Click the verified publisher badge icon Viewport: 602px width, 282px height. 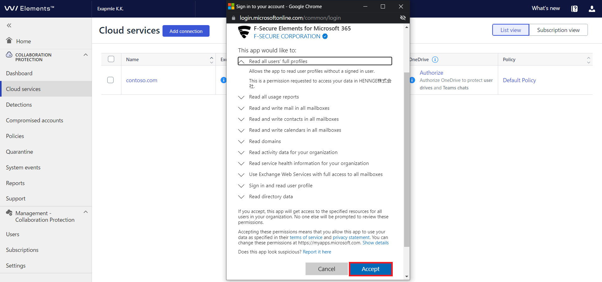pos(325,36)
